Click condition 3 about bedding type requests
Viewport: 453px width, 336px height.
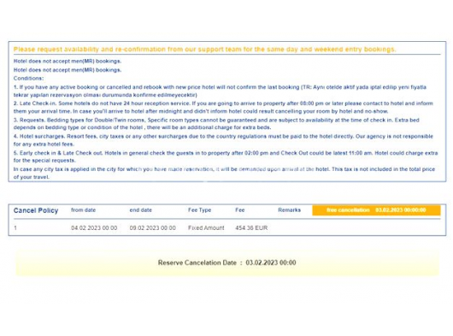coord(216,124)
